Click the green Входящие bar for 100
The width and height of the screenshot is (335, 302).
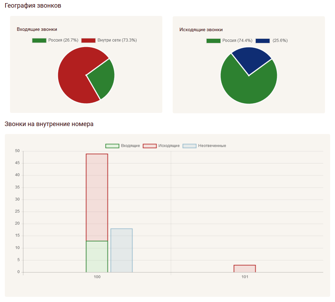pyautogui.click(x=97, y=256)
